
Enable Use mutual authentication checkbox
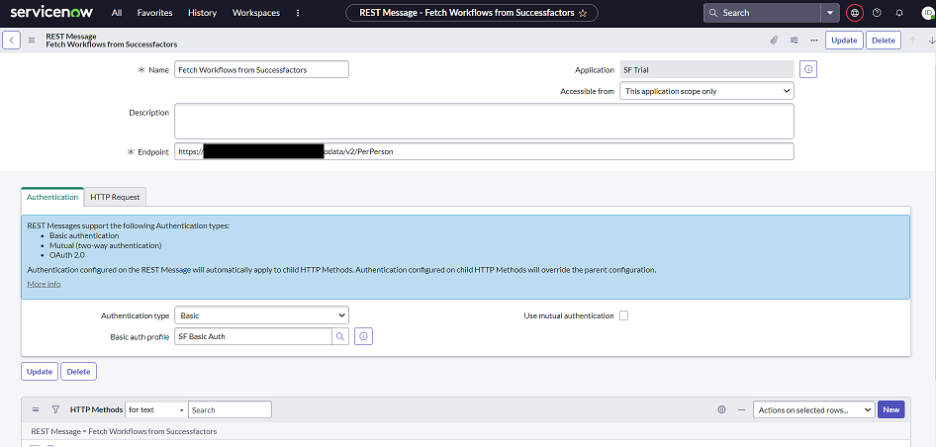pyautogui.click(x=623, y=315)
